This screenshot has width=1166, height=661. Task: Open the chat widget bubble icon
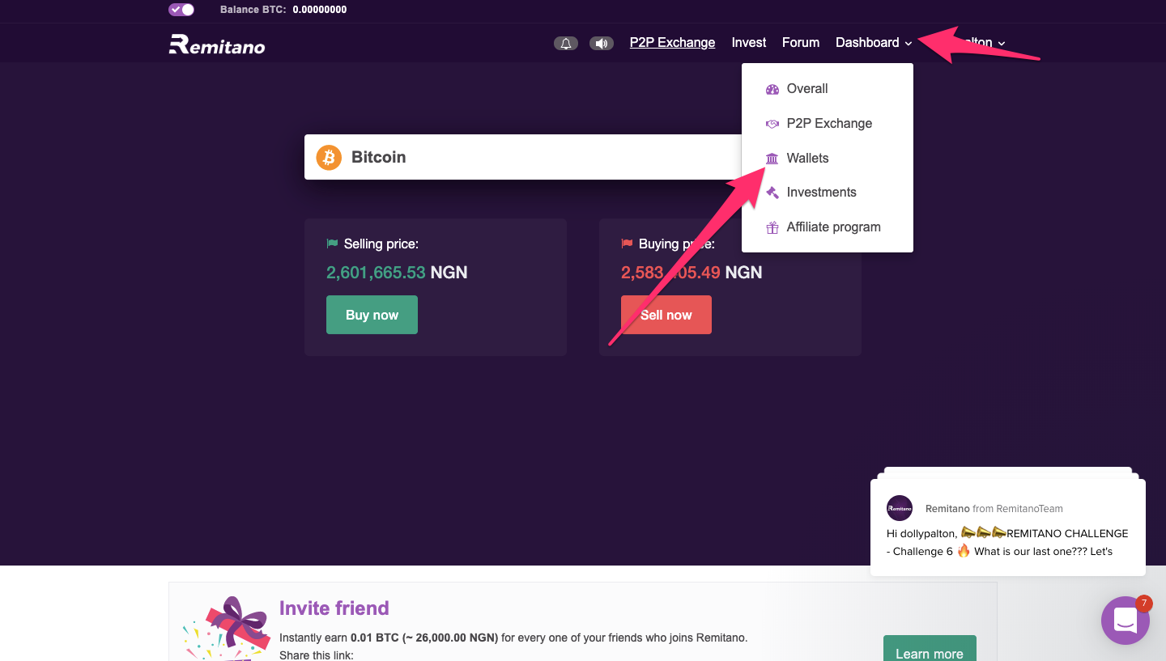[x=1126, y=620]
